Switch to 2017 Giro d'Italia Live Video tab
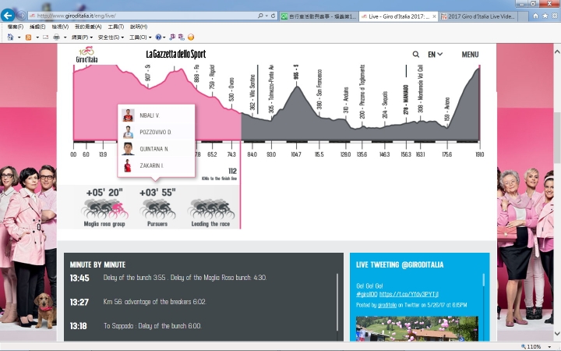This screenshot has height=351, width=561. 478,16
